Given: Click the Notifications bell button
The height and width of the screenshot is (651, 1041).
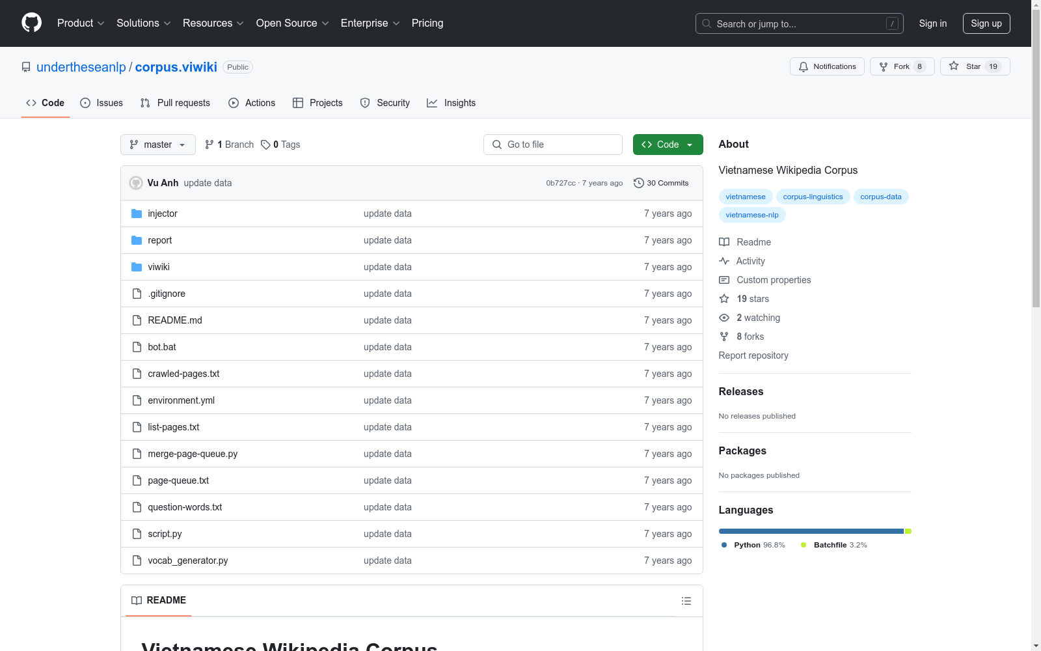Looking at the screenshot, I should pos(827,66).
